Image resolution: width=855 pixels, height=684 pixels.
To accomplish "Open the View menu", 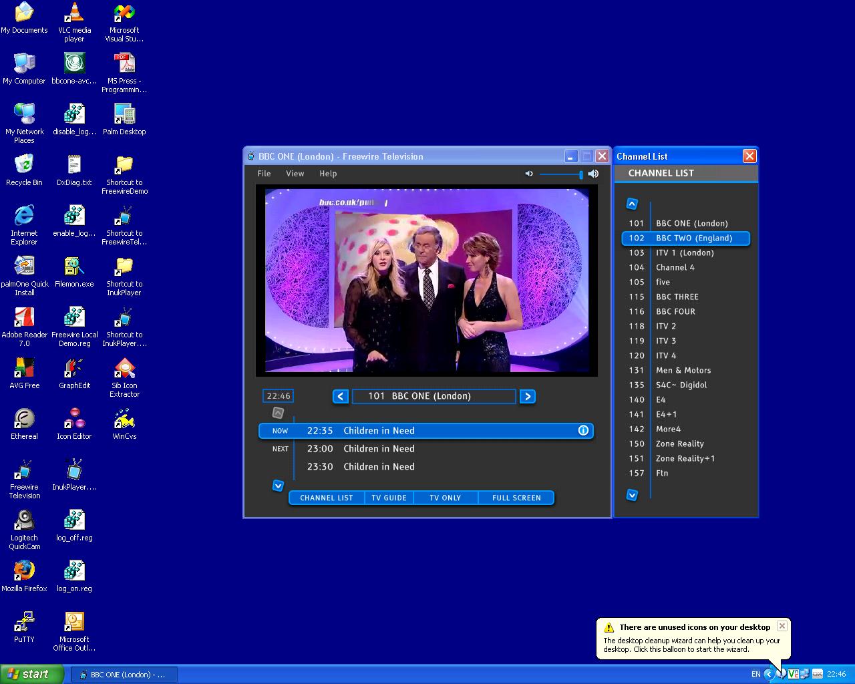I will (x=295, y=174).
